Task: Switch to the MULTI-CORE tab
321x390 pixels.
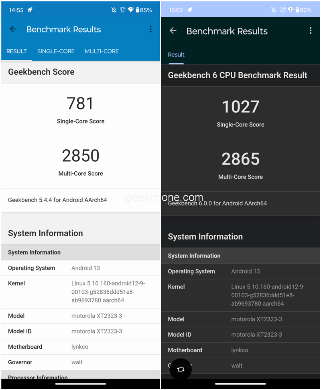Action: pyautogui.click(x=102, y=51)
